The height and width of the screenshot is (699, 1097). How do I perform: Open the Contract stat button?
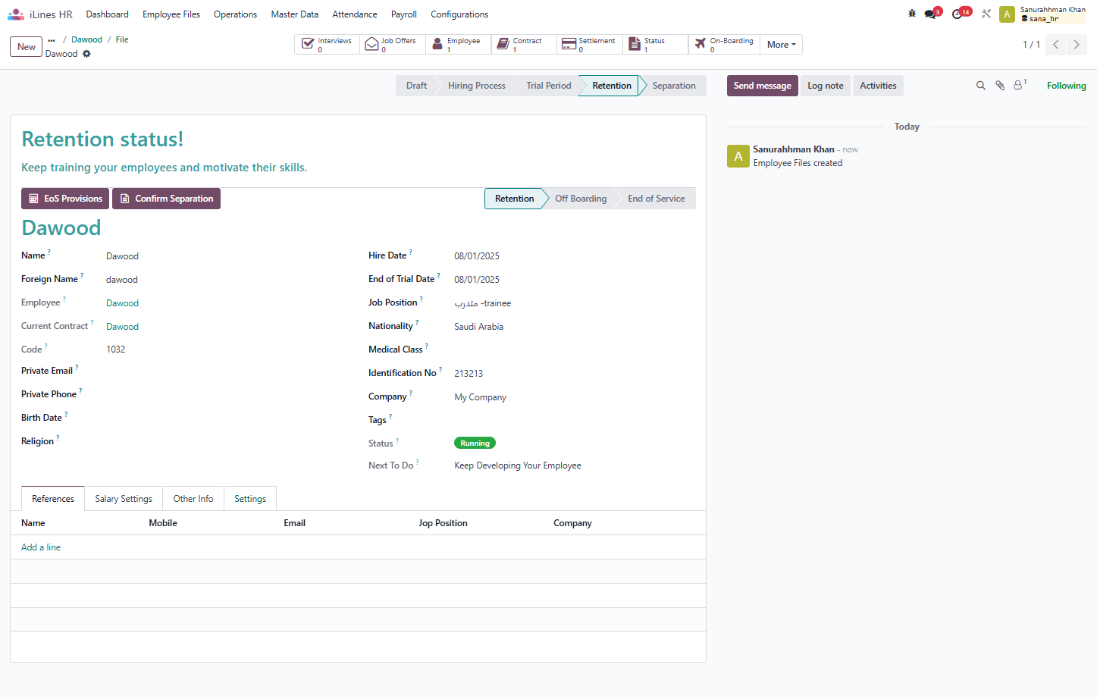point(524,45)
